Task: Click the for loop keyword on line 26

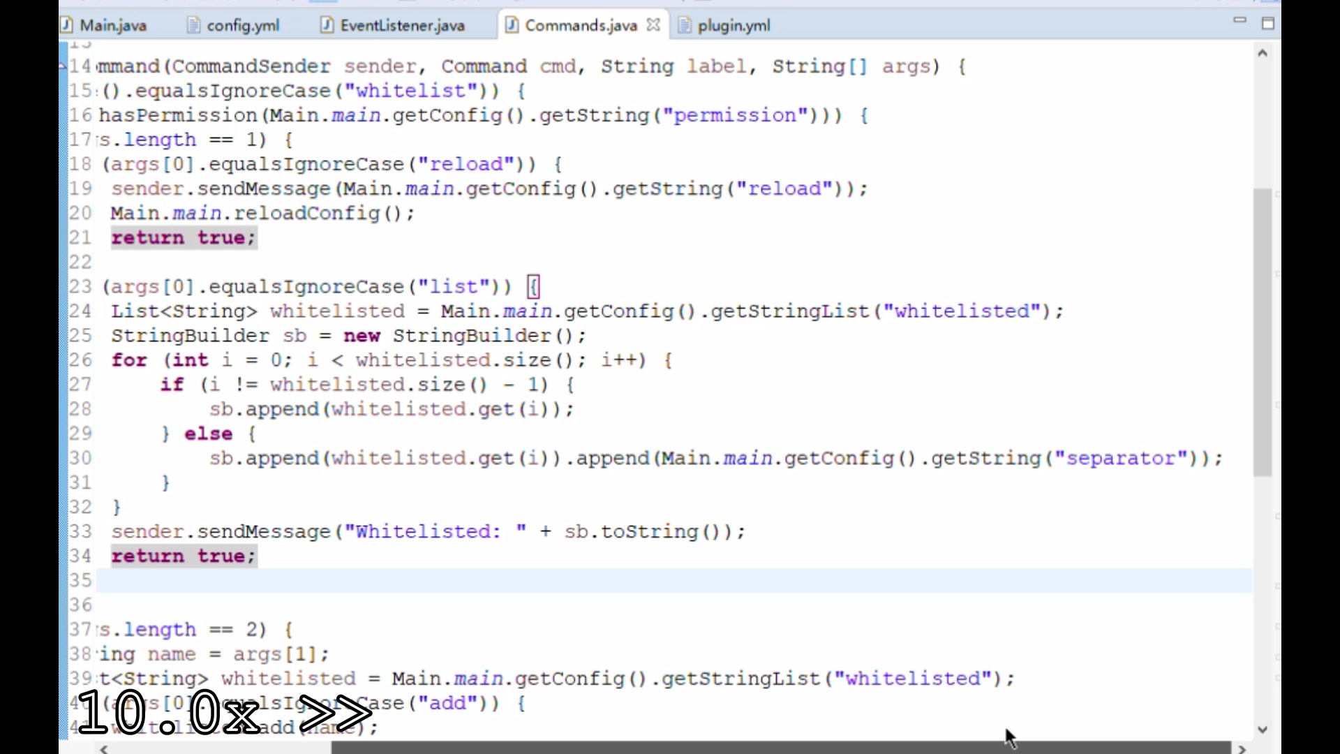Action: pyautogui.click(x=129, y=360)
